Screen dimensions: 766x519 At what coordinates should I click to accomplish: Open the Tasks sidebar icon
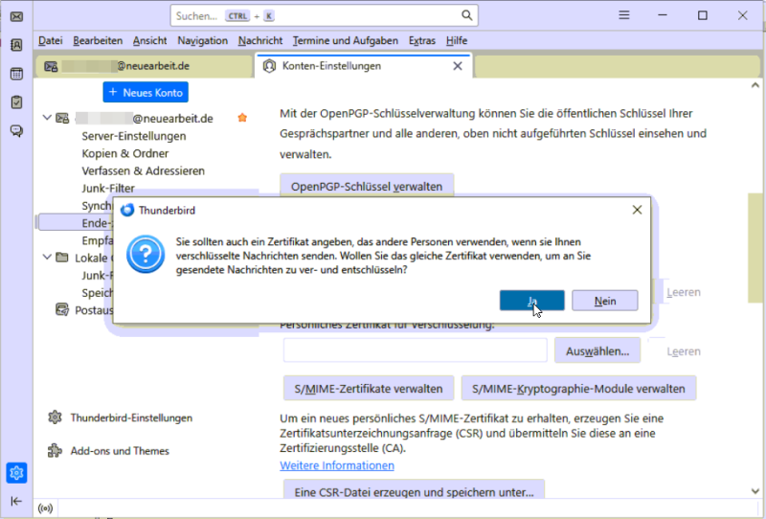click(16, 102)
